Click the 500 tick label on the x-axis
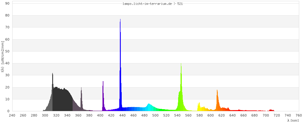Image resolution: width=305 pixels, height=122 pixels. pos(156,115)
